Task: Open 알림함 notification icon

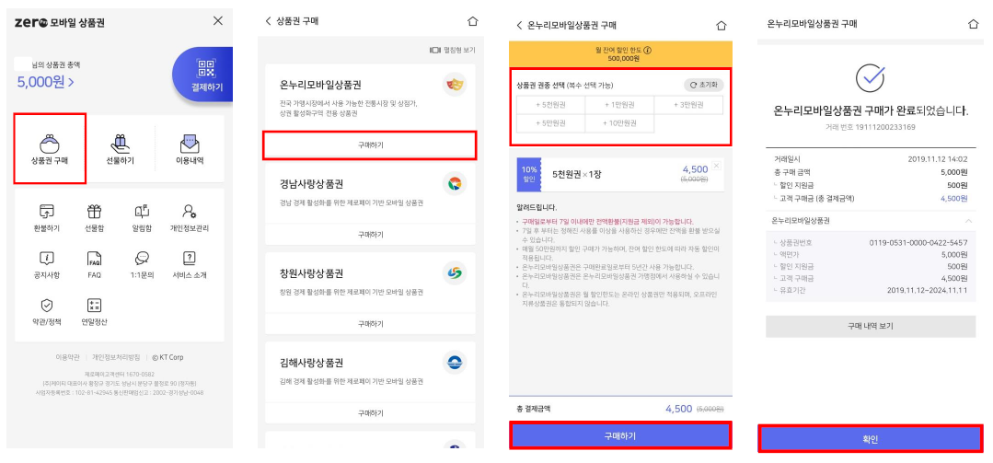Action: (x=142, y=212)
